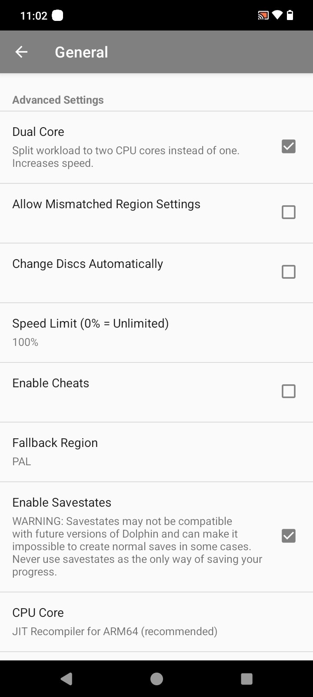Screen dimensions: 313x697
Task: Tap the General page title
Action: tap(81, 52)
